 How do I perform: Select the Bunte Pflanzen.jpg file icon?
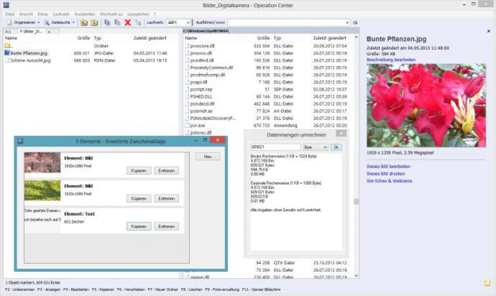click(x=7, y=53)
